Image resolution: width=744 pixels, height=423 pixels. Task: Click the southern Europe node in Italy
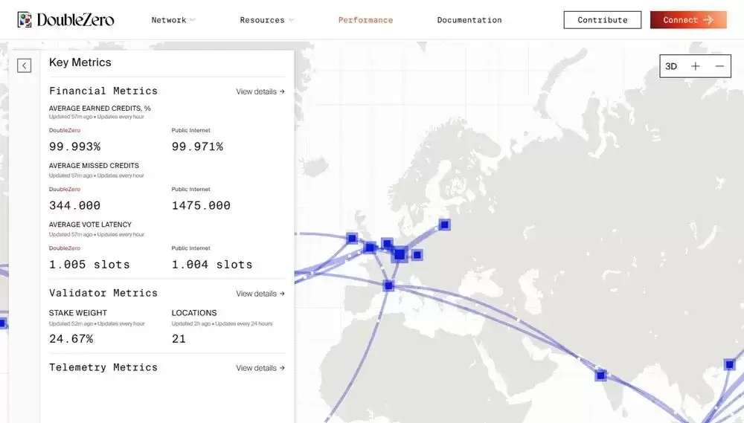pyautogui.click(x=388, y=285)
